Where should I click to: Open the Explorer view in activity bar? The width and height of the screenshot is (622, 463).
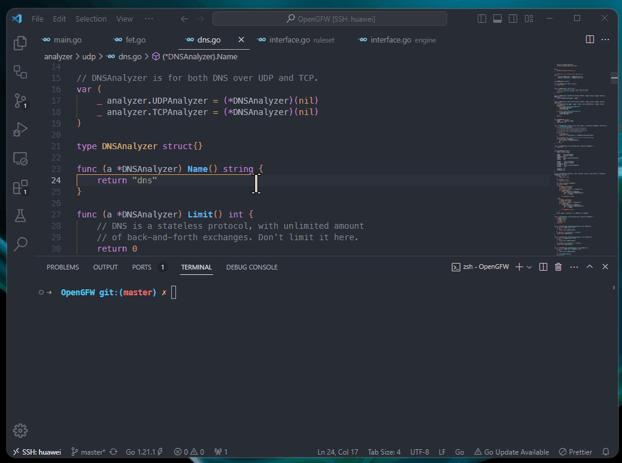tap(20, 43)
